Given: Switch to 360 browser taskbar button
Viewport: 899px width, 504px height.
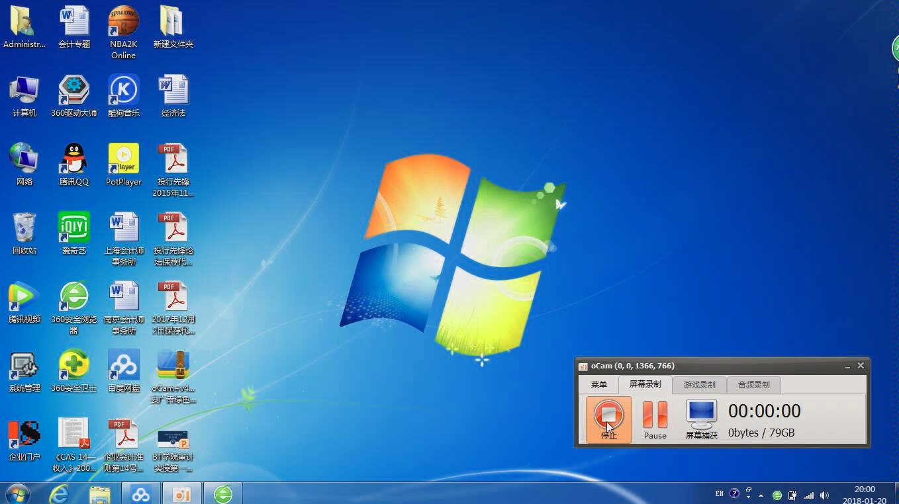Looking at the screenshot, I should 223,493.
